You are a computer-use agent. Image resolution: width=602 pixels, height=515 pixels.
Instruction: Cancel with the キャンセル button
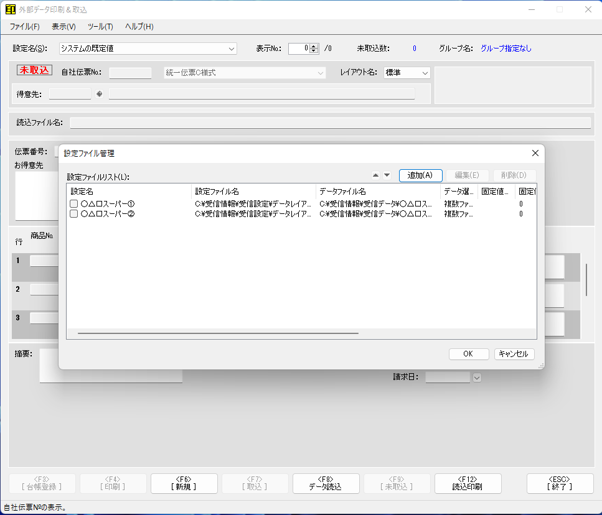(x=514, y=354)
